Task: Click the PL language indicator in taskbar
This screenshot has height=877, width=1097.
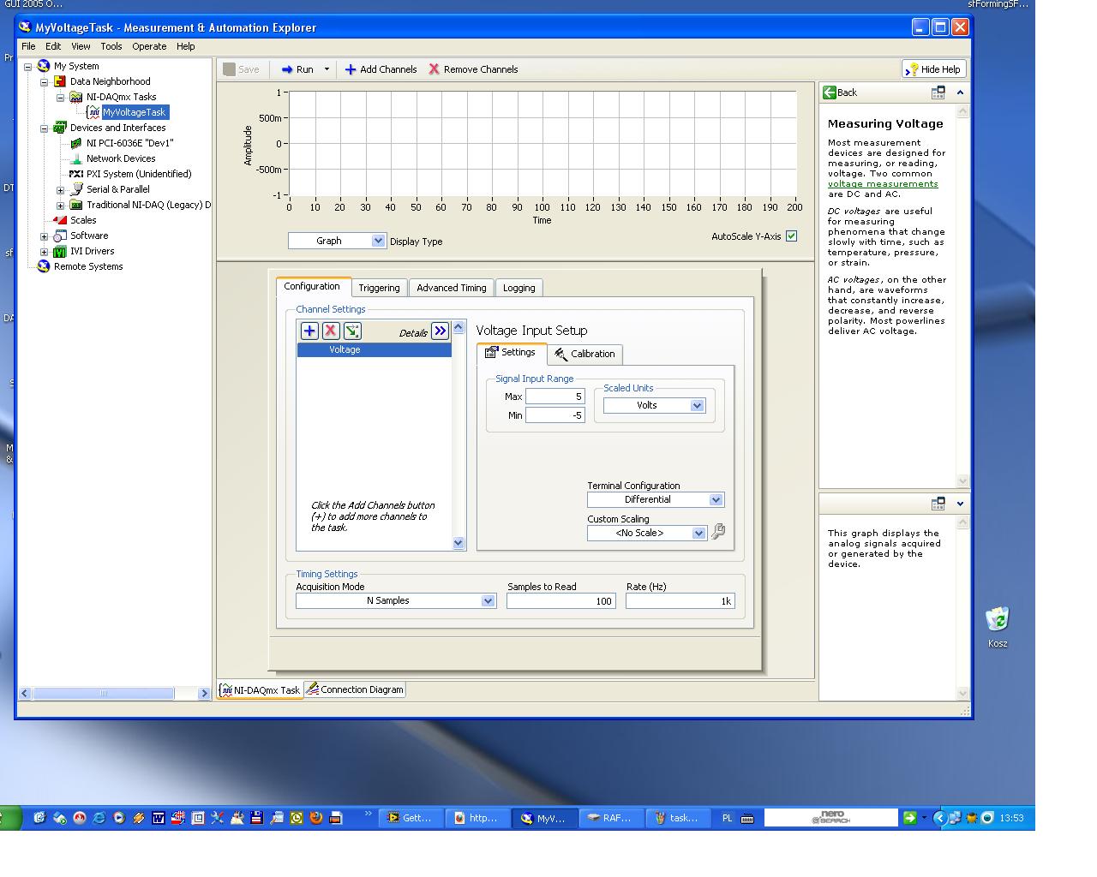Action: click(727, 818)
